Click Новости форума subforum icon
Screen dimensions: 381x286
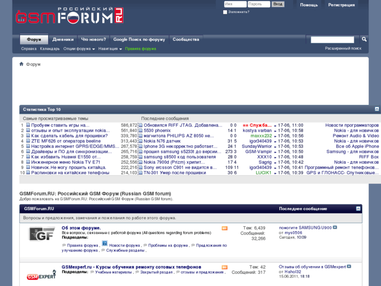(x=104, y=243)
